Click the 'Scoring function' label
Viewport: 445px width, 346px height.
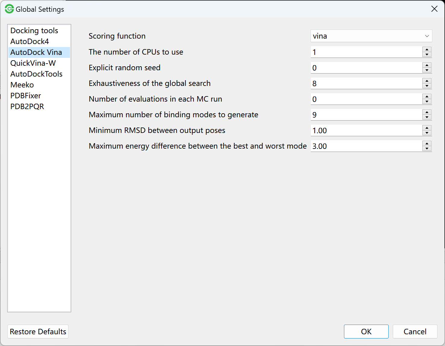point(117,36)
